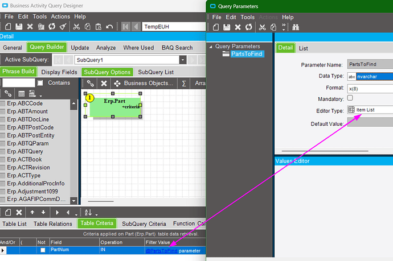The height and width of the screenshot is (261, 393).
Task: Click binoculars search icon in Query Parameters
Action: tap(296, 27)
